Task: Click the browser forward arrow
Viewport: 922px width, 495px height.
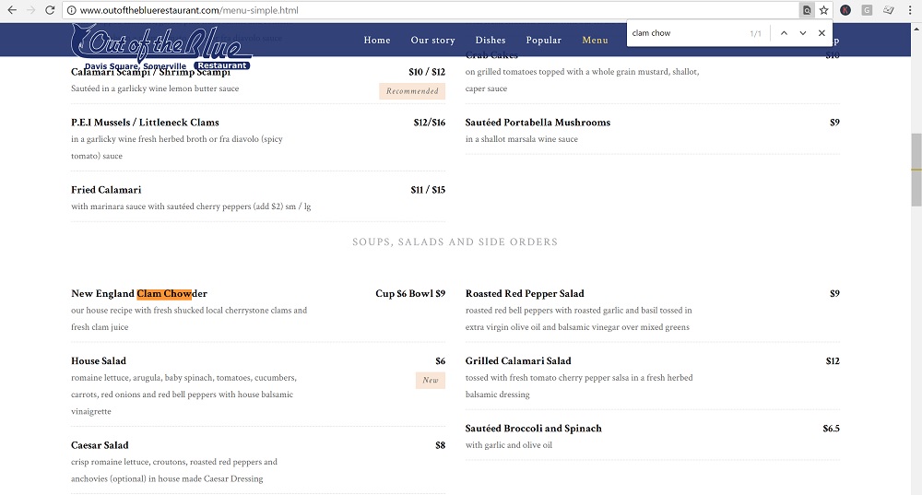Action: click(x=30, y=10)
